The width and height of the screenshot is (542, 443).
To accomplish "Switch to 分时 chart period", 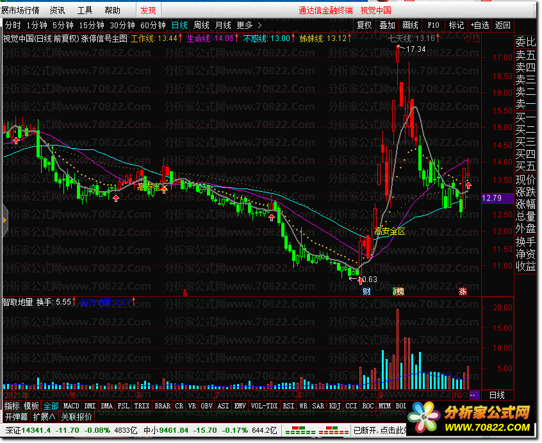I will point(13,25).
